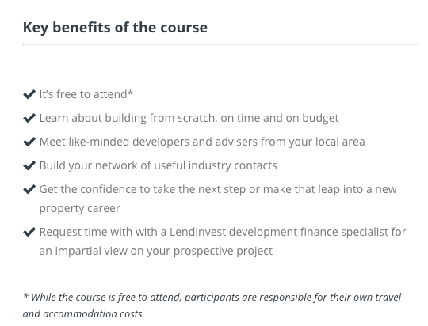Click the "and accommodation costs." footnote text
Screen dimensions: 428x326
tap(83, 313)
